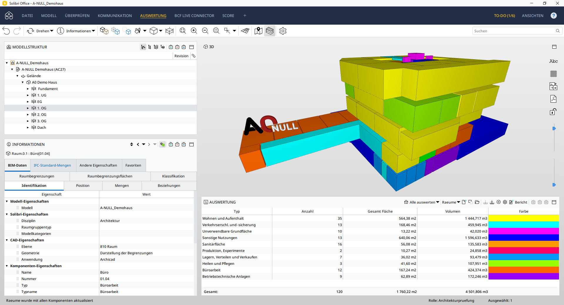This screenshot has width=564, height=305.
Task: Collapse the CAD-Eigenschaften group
Action: coord(7,240)
